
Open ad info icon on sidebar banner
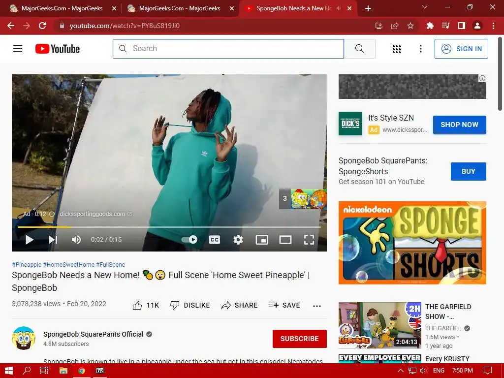tap(482, 78)
